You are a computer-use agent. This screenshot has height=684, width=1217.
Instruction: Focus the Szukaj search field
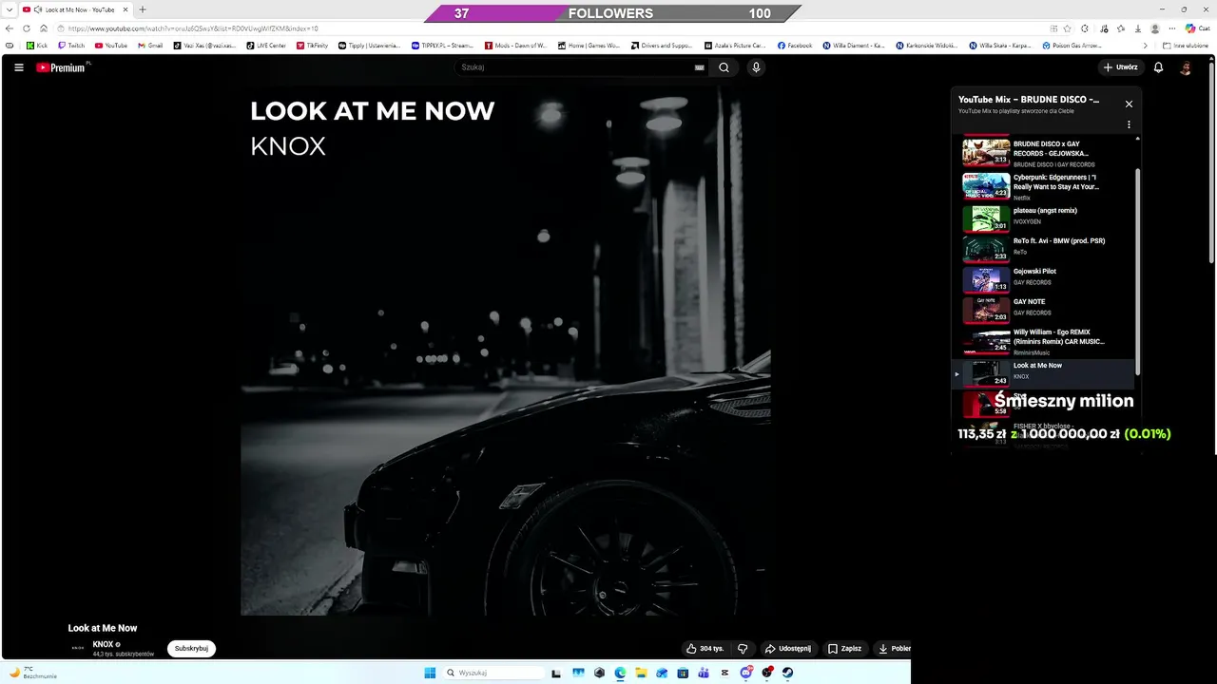pos(574,67)
